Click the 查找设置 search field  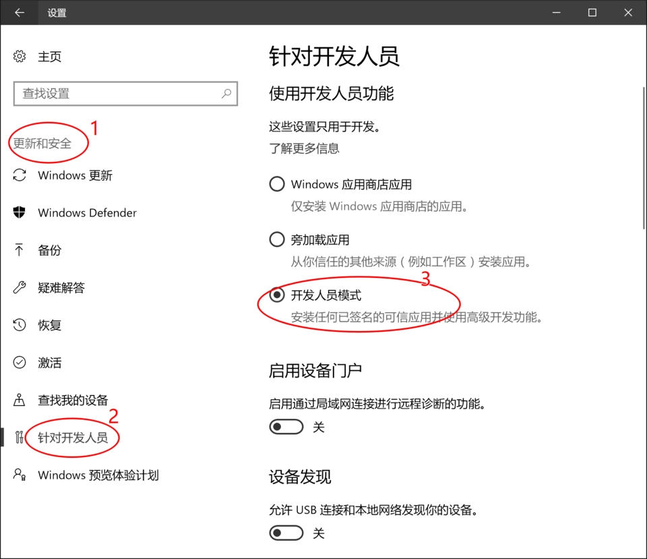(125, 94)
